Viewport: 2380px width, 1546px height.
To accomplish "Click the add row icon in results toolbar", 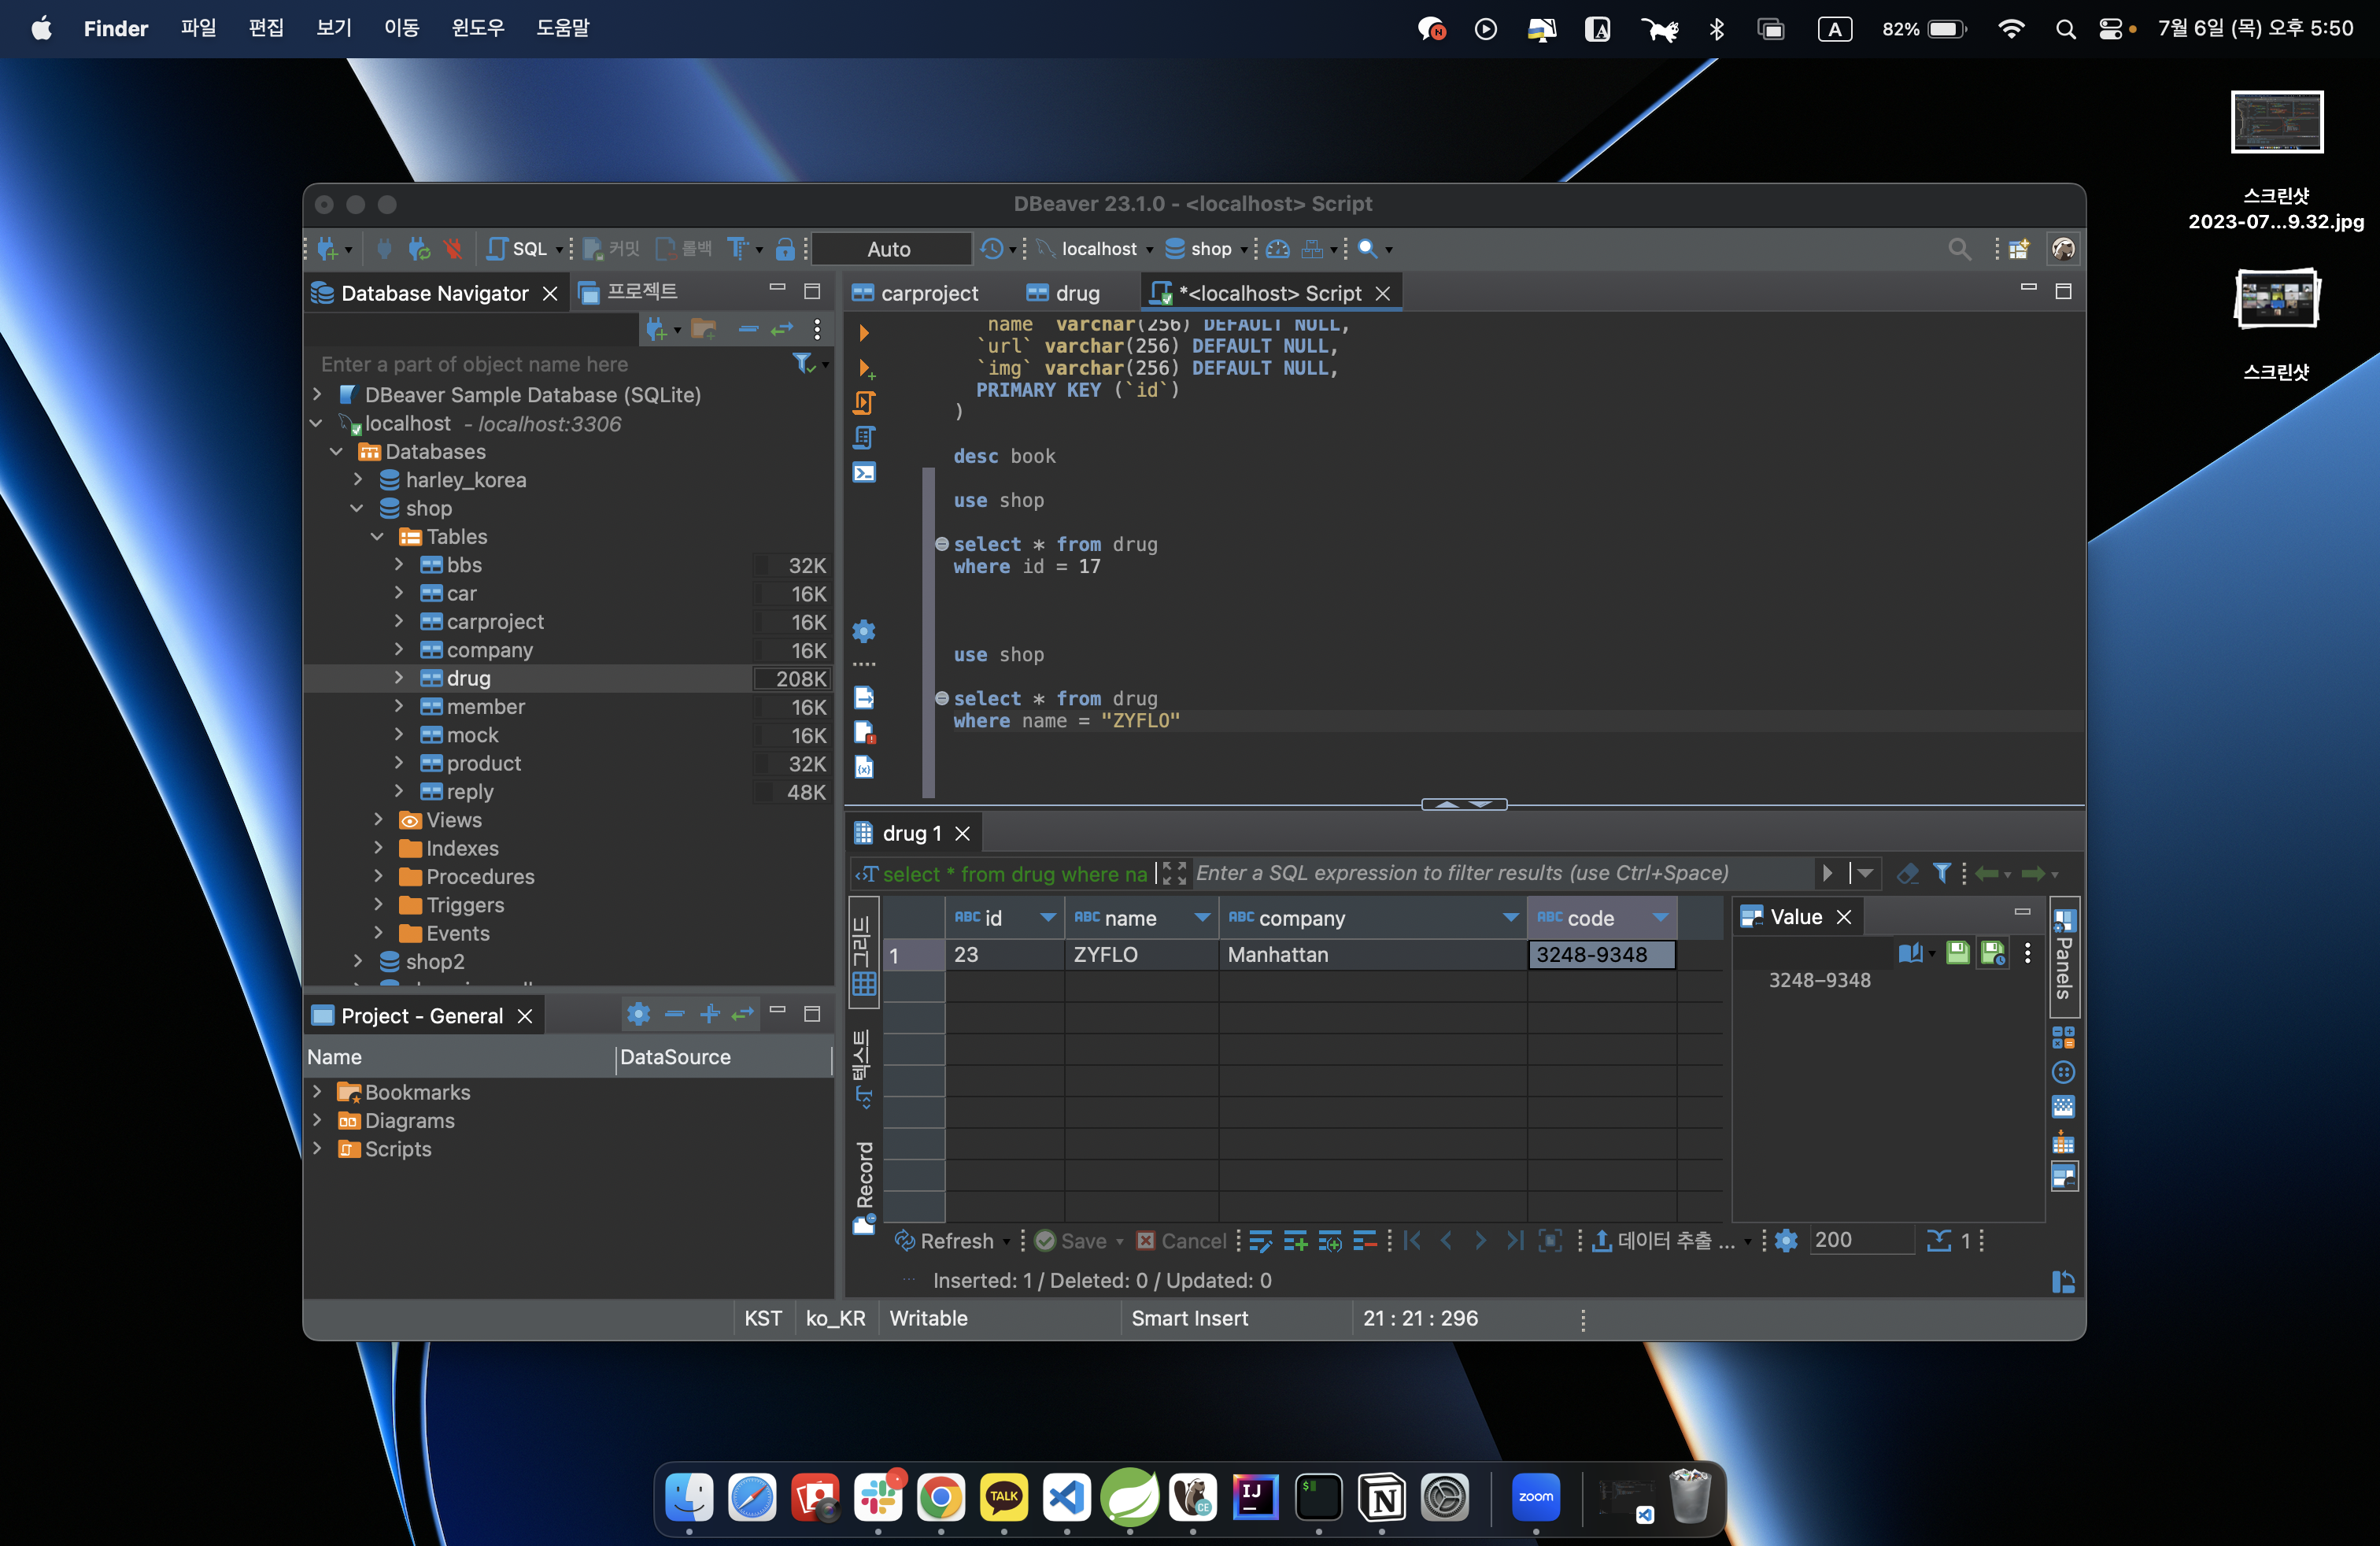I will (1295, 1241).
